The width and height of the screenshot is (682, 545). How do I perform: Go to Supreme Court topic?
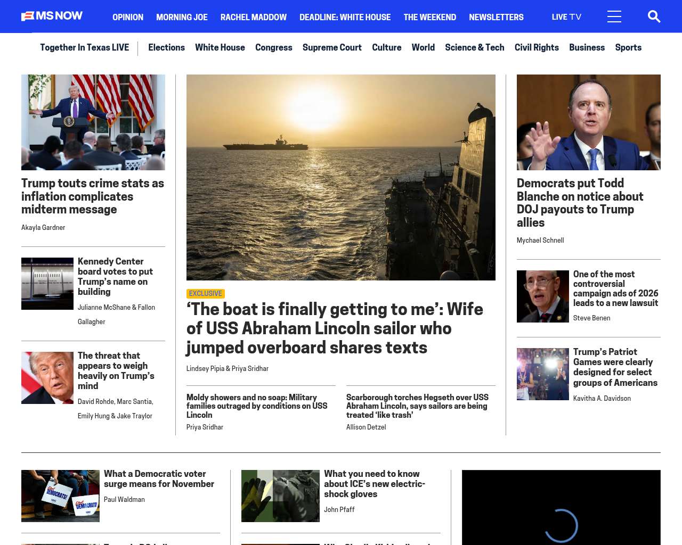click(x=332, y=47)
